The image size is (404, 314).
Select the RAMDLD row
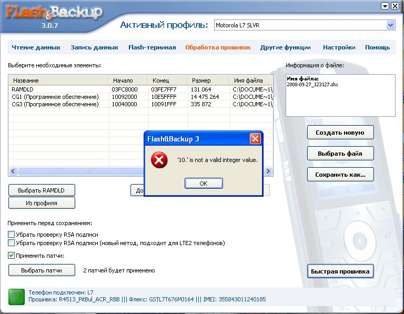[x=140, y=89]
